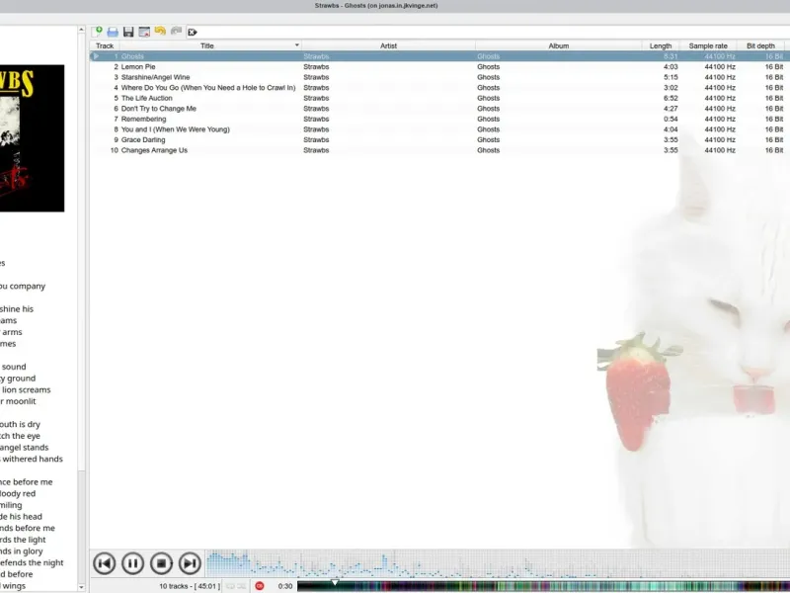
Task: Click the Strawbs artist cell for Lemon Pie
Action: point(316,66)
